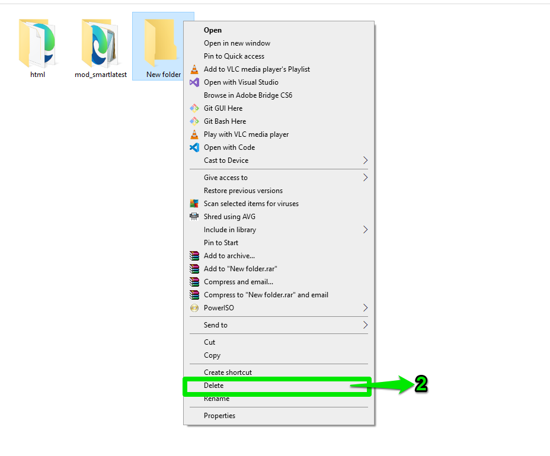Open Give access to menu entry
This screenshot has height=456, width=550.
(279, 178)
